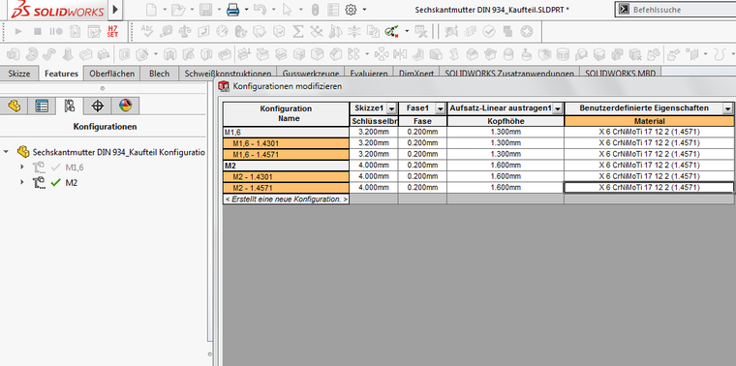Switch to the Skizze tab
Screen dimensions: 736x366
pos(18,74)
